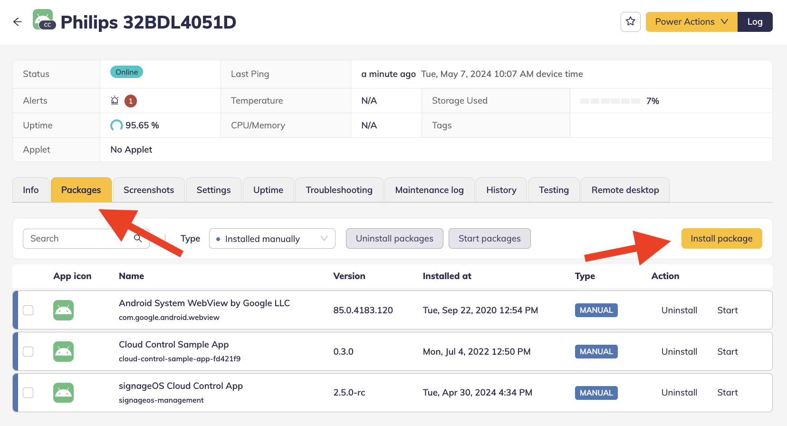Screen dimensions: 787x426
Task: Open the Power Actions dropdown
Action: (691, 22)
